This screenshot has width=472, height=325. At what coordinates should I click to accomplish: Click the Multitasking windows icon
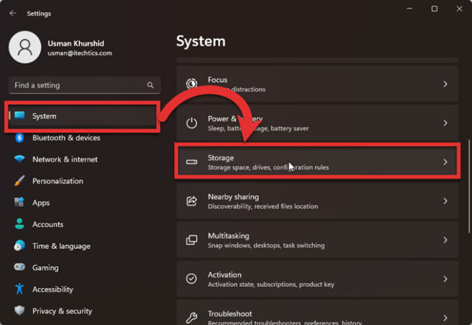191,240
